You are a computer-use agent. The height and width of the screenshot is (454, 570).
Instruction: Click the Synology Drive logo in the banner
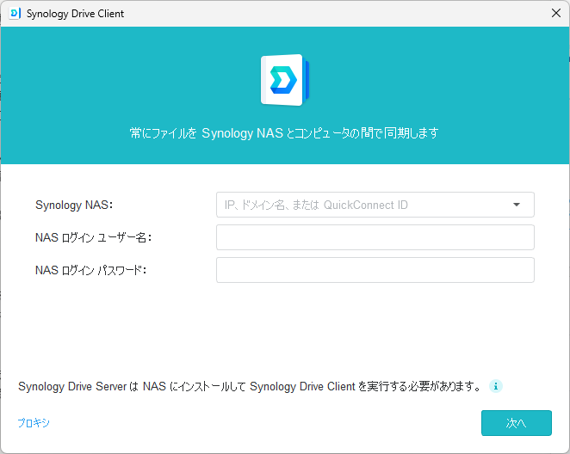(x=285, y=80)
